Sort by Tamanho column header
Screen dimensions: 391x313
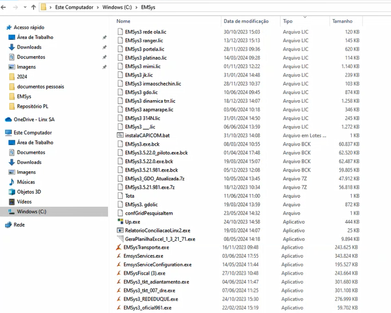[342, 21]
